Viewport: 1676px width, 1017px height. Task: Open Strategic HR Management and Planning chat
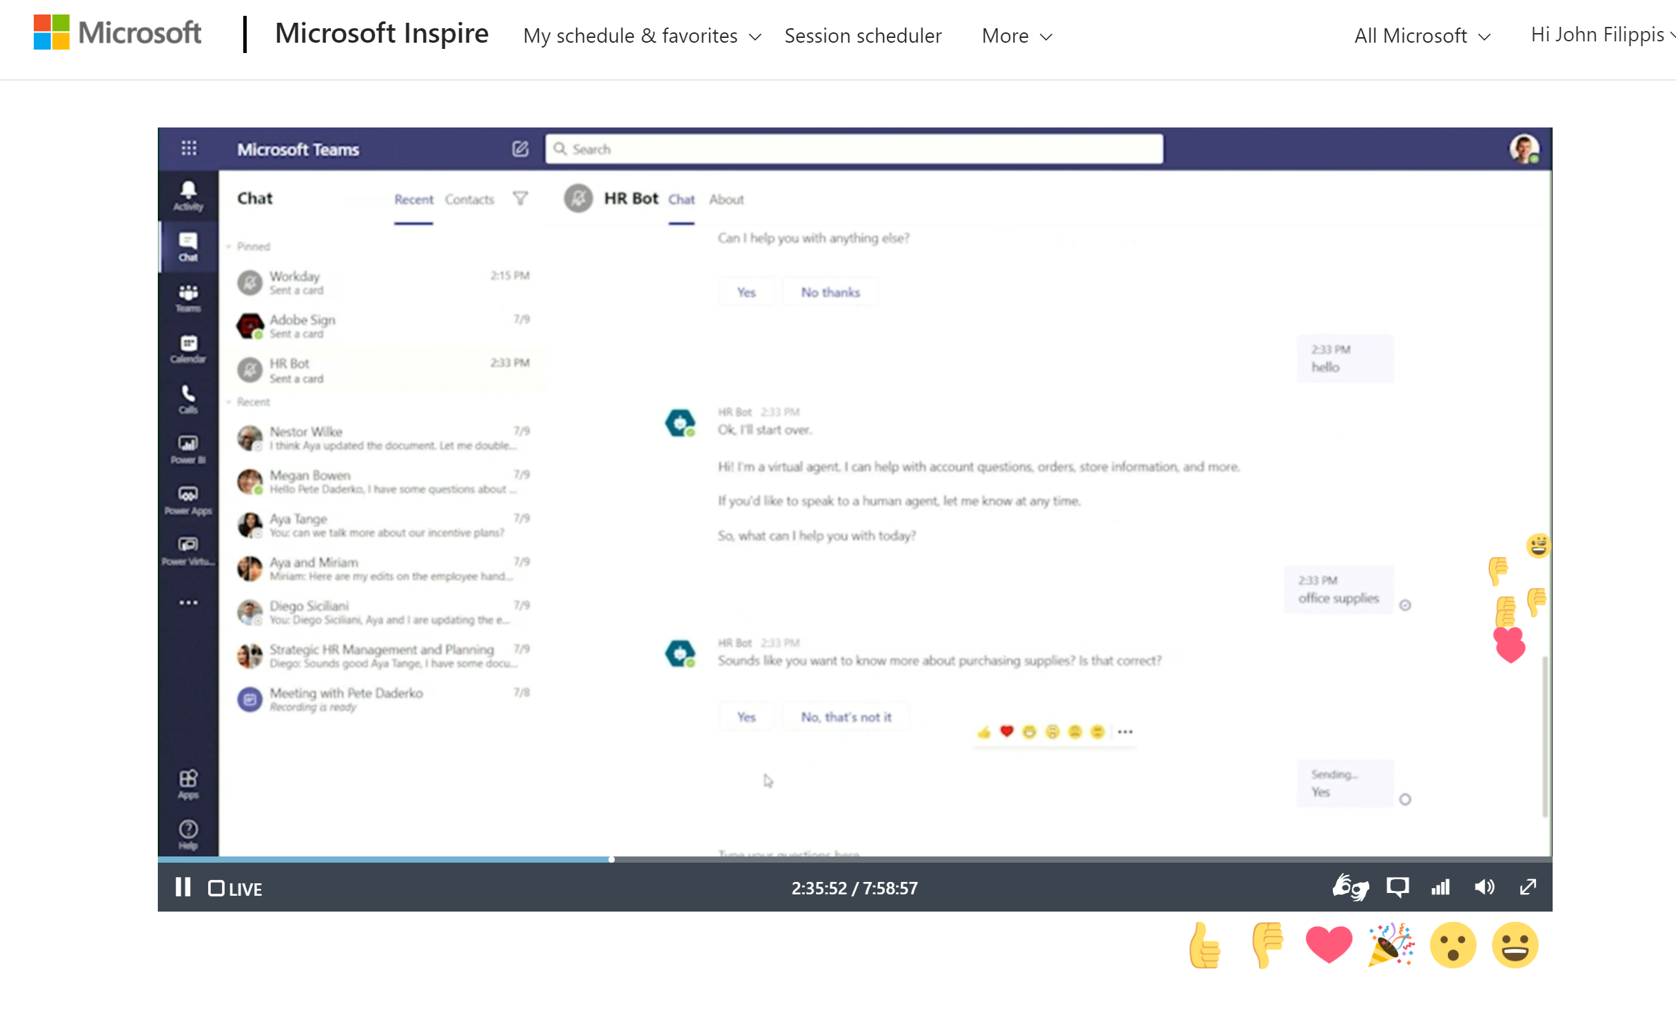click(x=383, y=655)
